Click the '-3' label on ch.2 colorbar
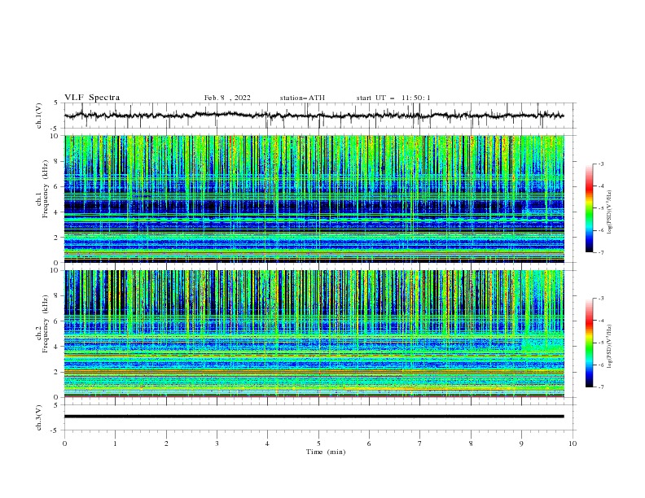Image resolution: width=645 pixels, height=498 pixels. tap(601, 299)
